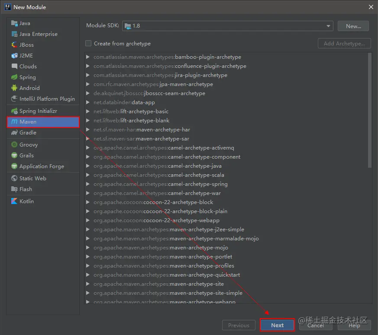Open Help for New Module
This screenshot has height=335, width=378.
click(354, 325)
